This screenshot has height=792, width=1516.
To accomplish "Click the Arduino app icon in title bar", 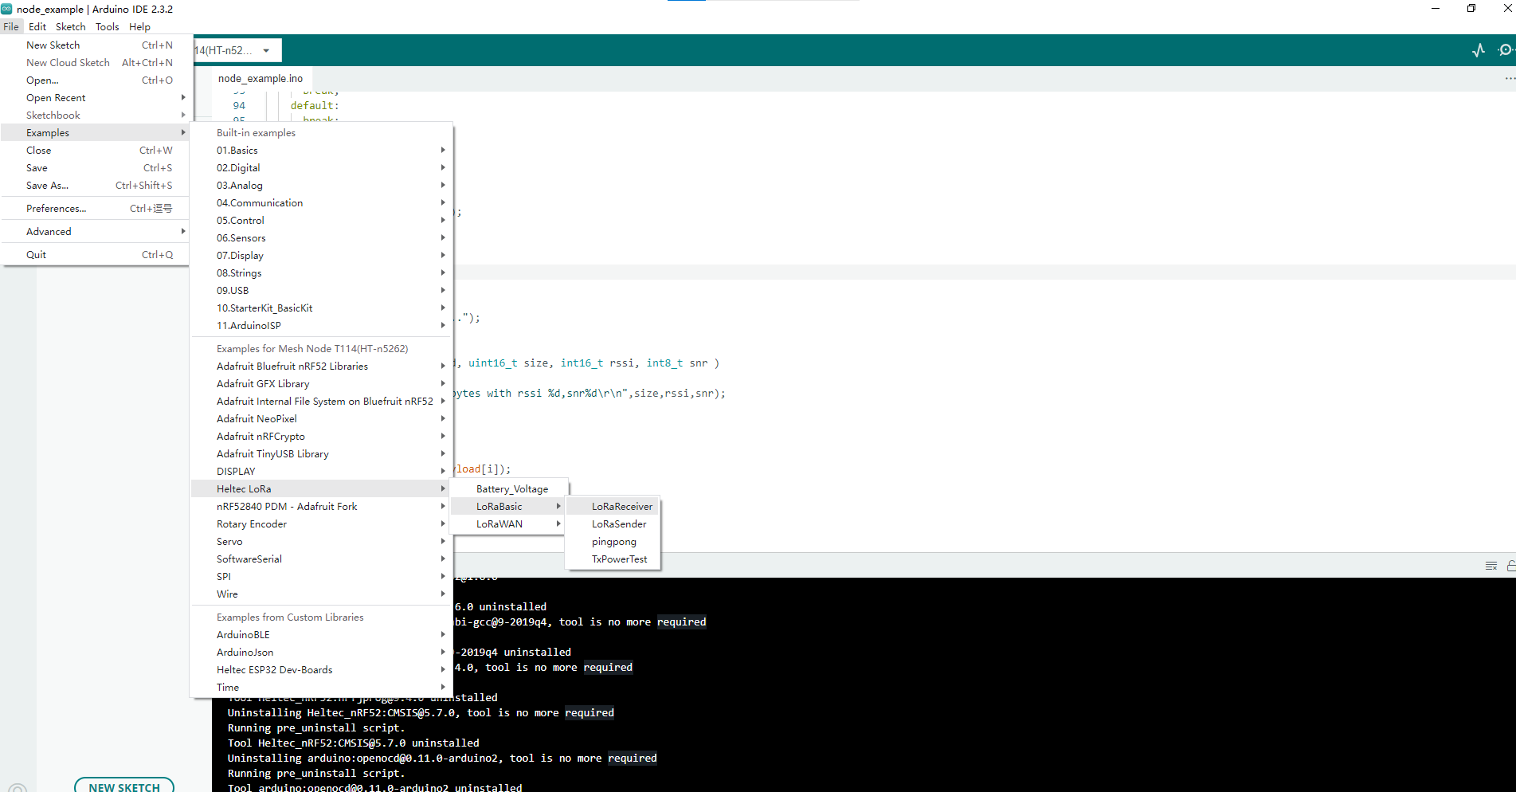I will 7,9.
